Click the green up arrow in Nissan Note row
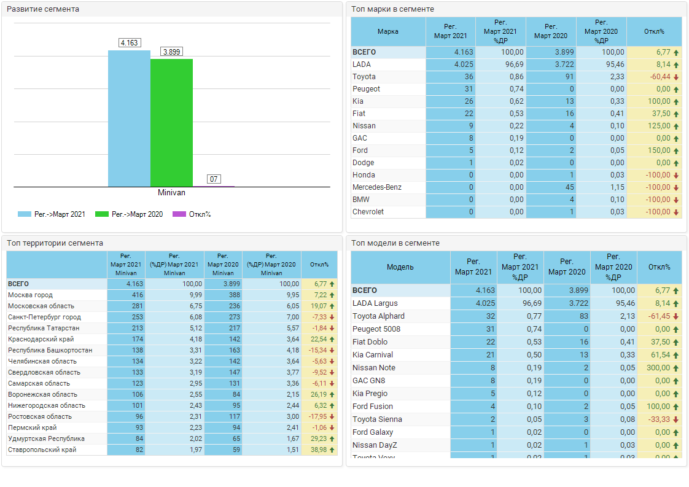 click(x=676, y=368)
